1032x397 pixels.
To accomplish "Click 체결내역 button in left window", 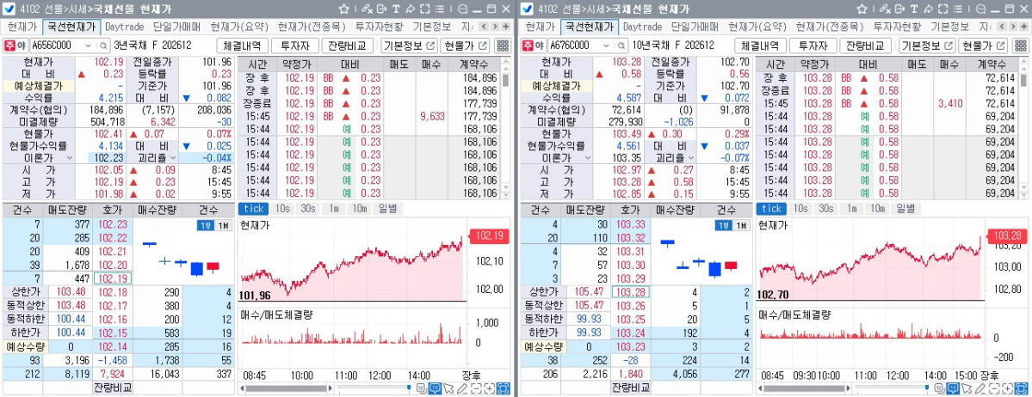I will point(242,46).
